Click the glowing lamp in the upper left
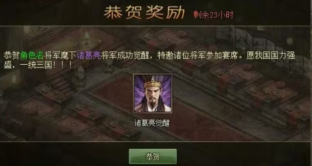The image size is (312, 166). click(86, 37)
